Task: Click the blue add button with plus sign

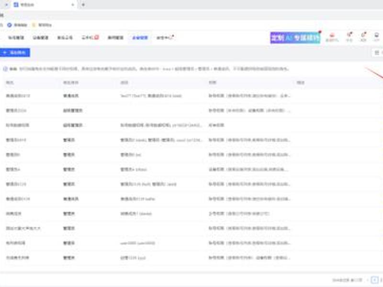Action: [x=15, y=53]
